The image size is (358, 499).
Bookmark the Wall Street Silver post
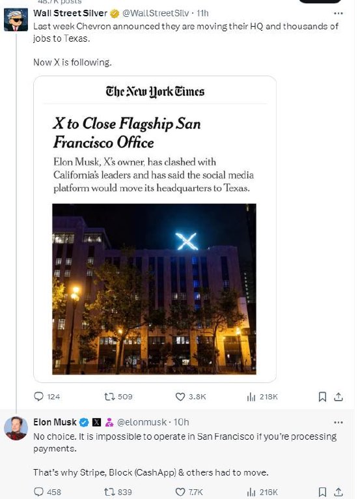point(322,397)
